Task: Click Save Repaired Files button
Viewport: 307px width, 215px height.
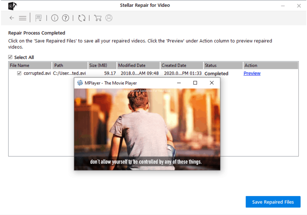Action: [x=273, y=202]
